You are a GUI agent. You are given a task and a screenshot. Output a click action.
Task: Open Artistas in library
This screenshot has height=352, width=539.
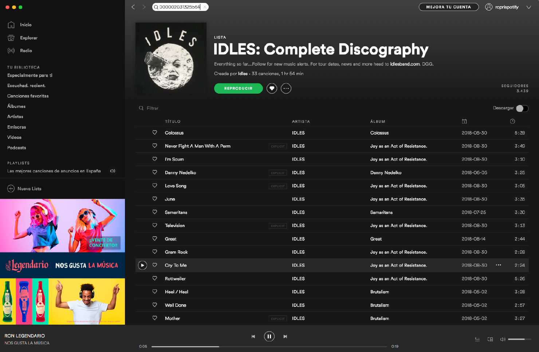tap(15, 117)
